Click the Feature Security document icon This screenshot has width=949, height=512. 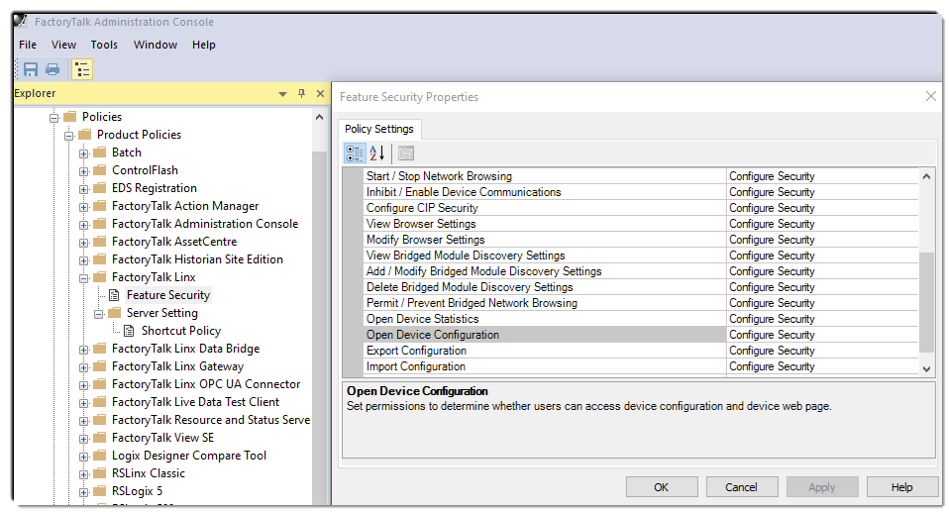114,295
